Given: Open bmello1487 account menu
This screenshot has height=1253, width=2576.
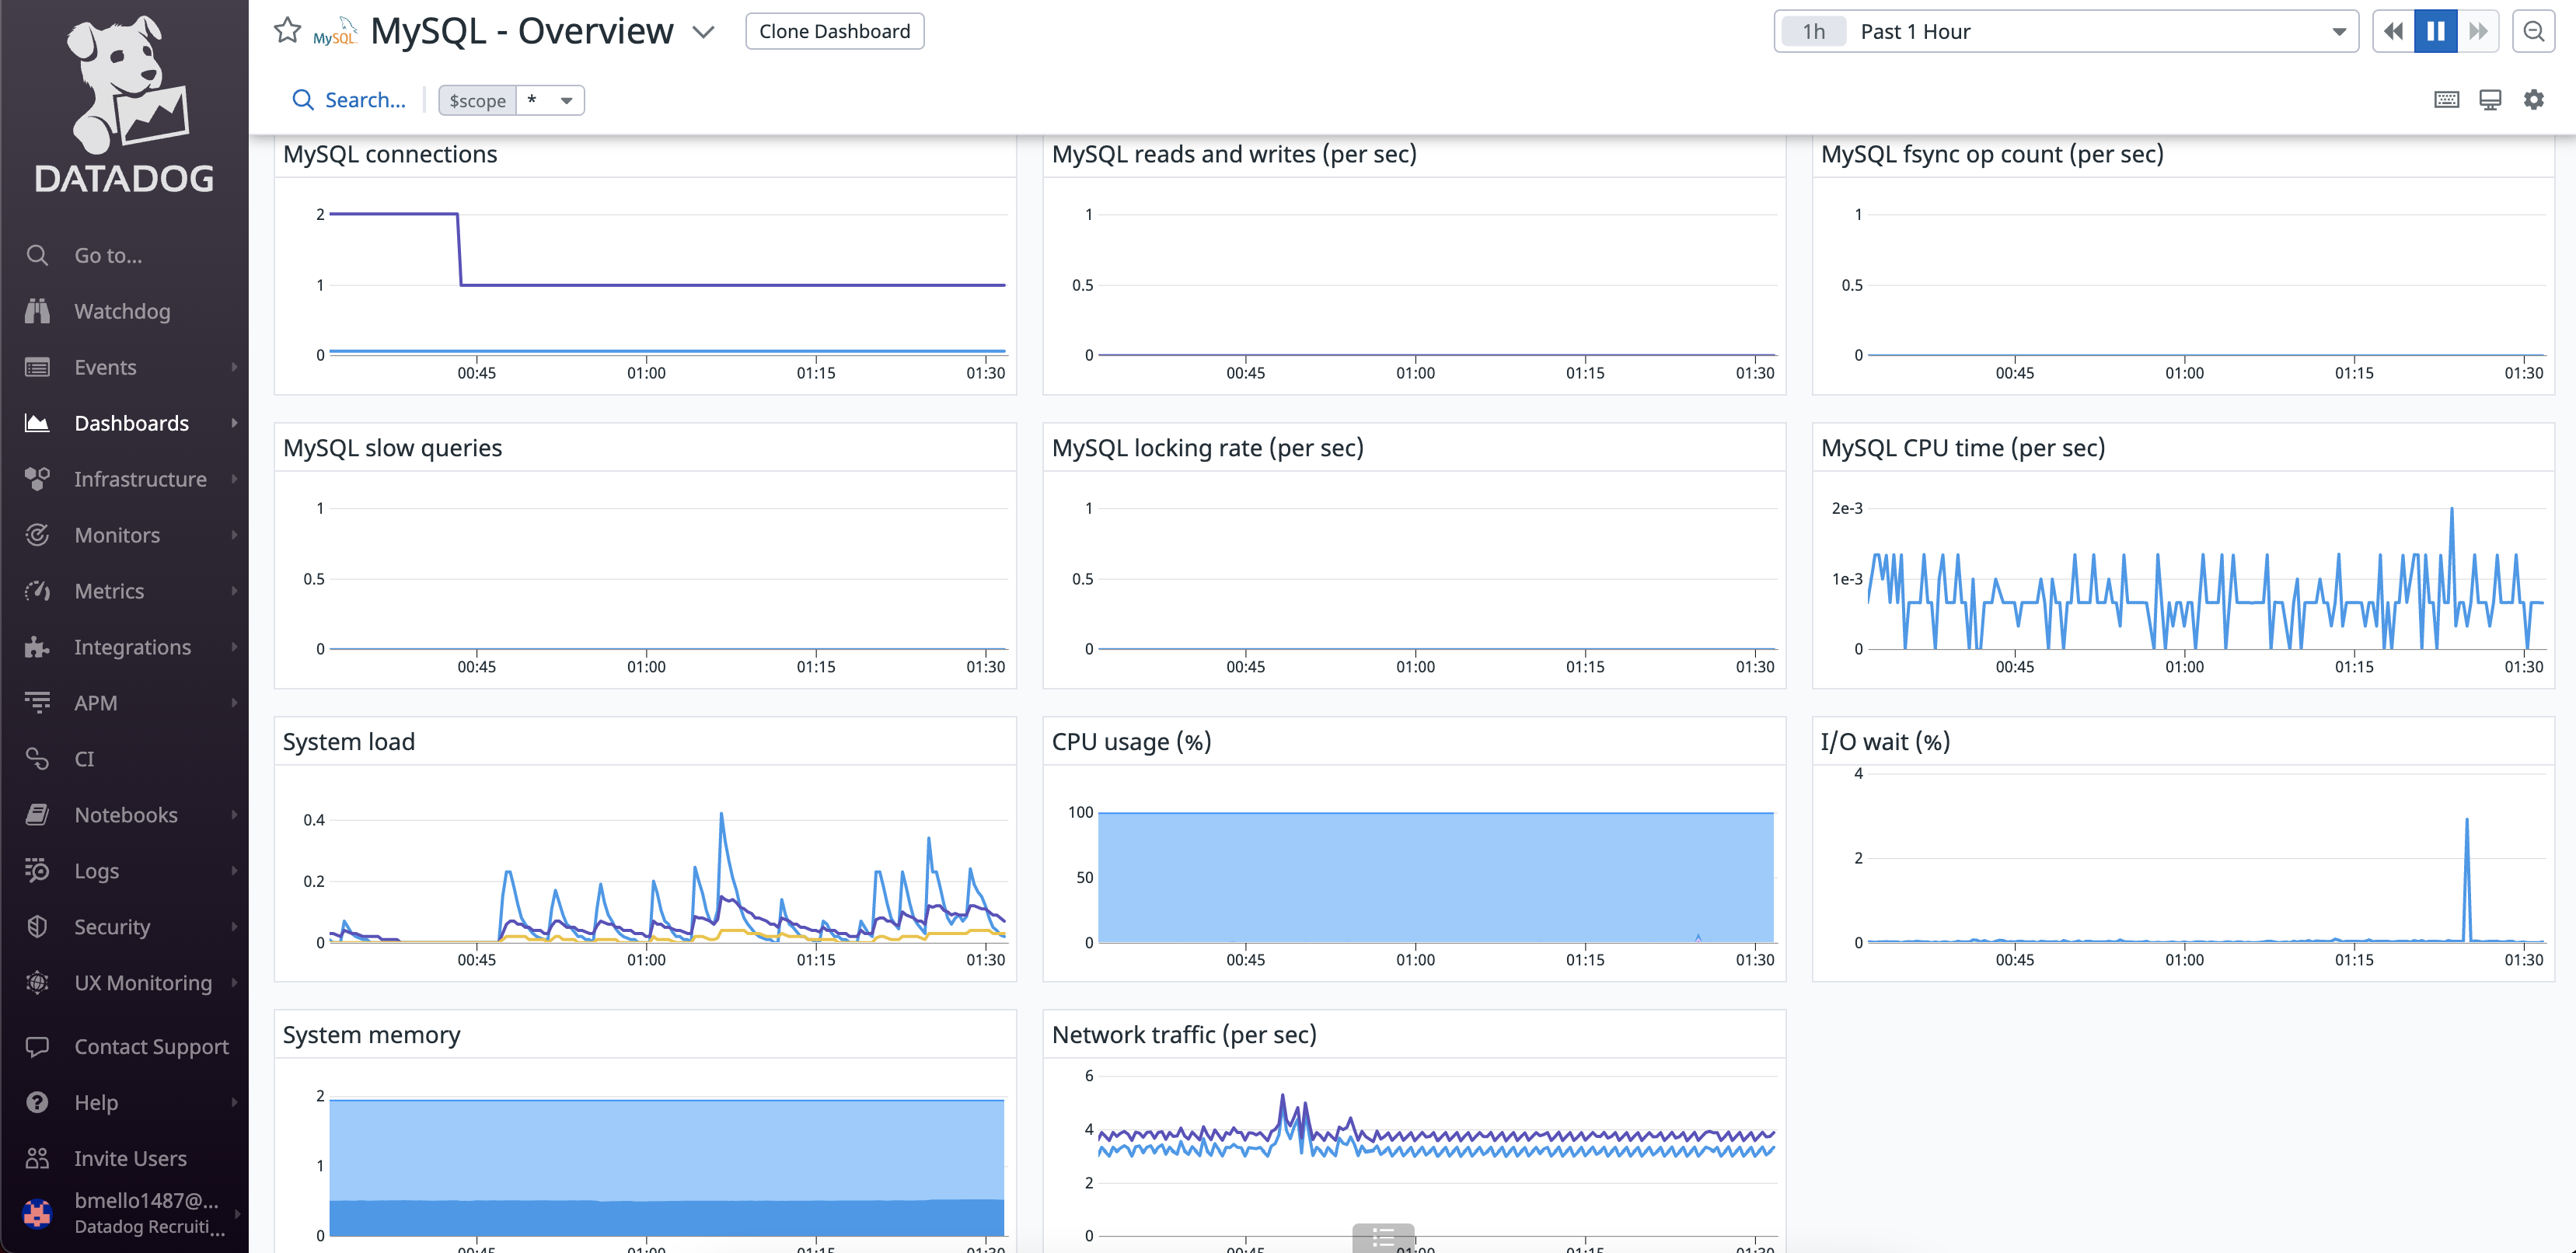Looking at the screenshot, I should point(146,1213).
